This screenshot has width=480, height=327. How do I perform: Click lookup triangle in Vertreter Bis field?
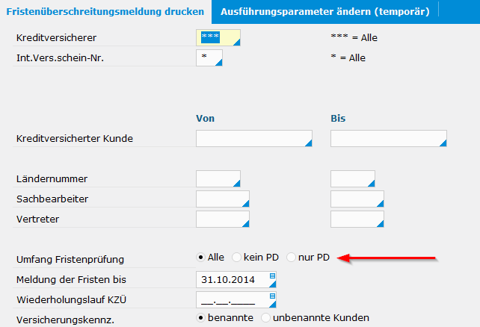pos(381,224)
